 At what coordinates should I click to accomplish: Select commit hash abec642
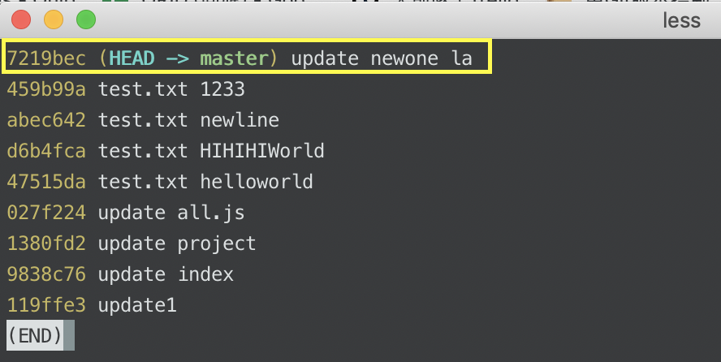46,120
